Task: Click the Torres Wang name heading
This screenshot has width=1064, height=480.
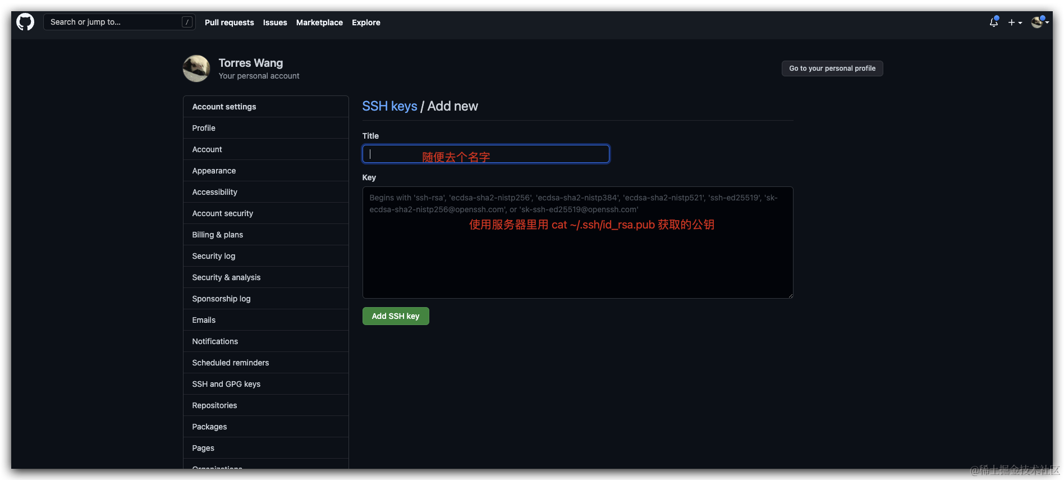Action: [251, 63]
